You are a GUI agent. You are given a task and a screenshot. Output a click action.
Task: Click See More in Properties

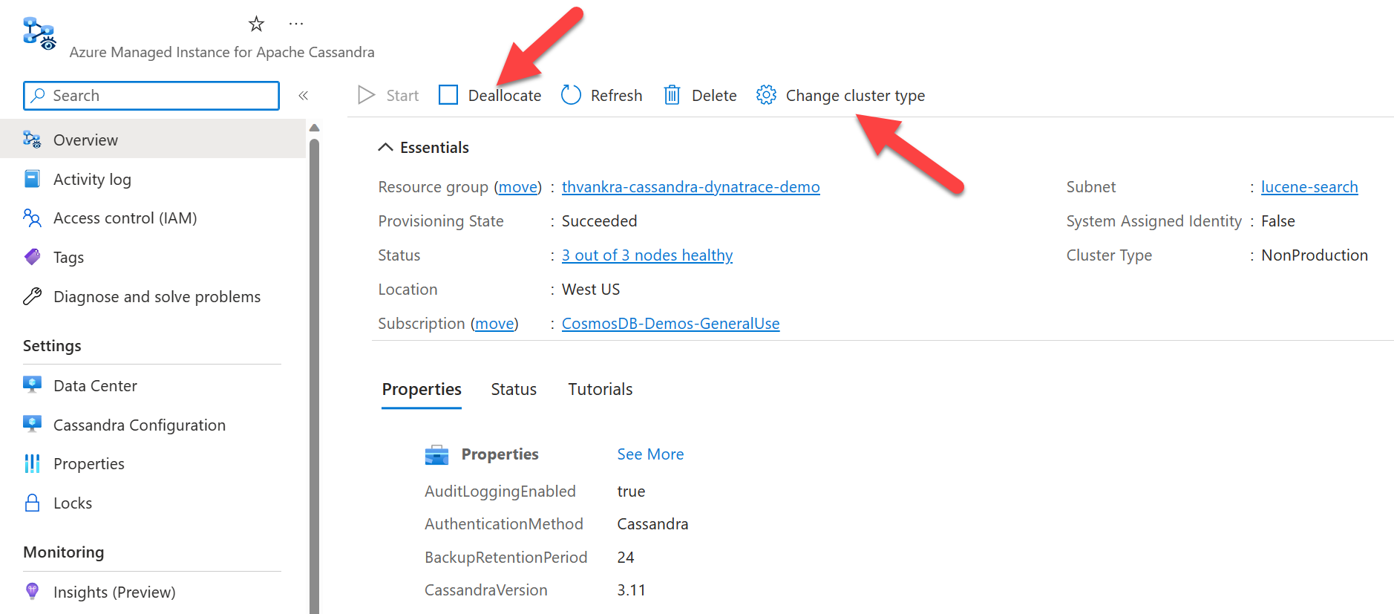click(650, 454)
